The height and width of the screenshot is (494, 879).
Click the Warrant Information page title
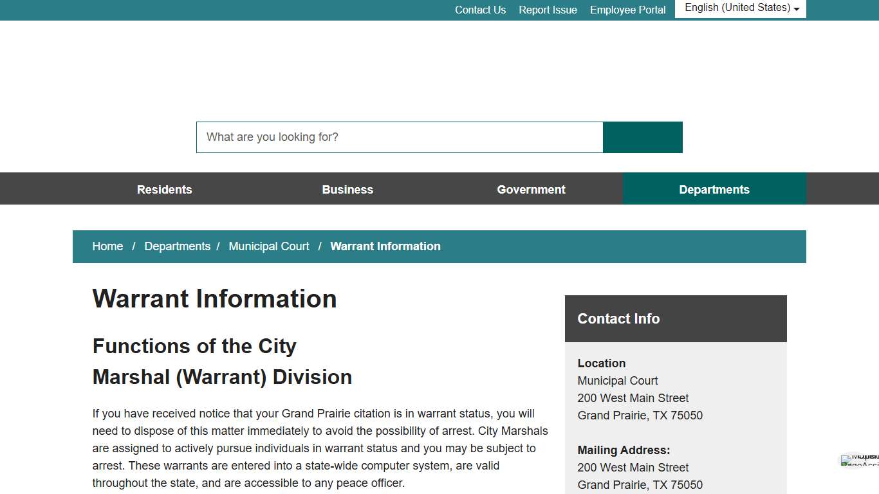[214, 298]
